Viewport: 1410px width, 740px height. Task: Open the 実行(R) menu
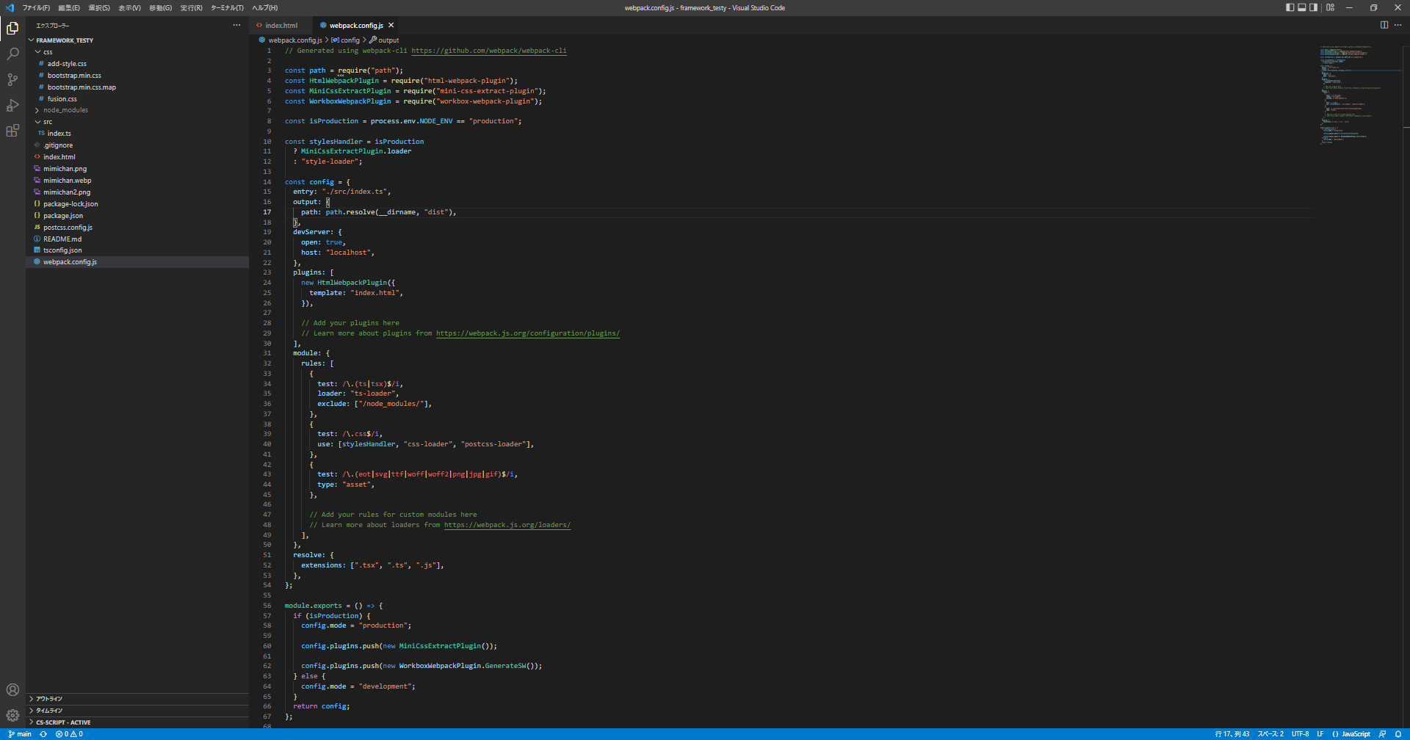tap(191, 8)
